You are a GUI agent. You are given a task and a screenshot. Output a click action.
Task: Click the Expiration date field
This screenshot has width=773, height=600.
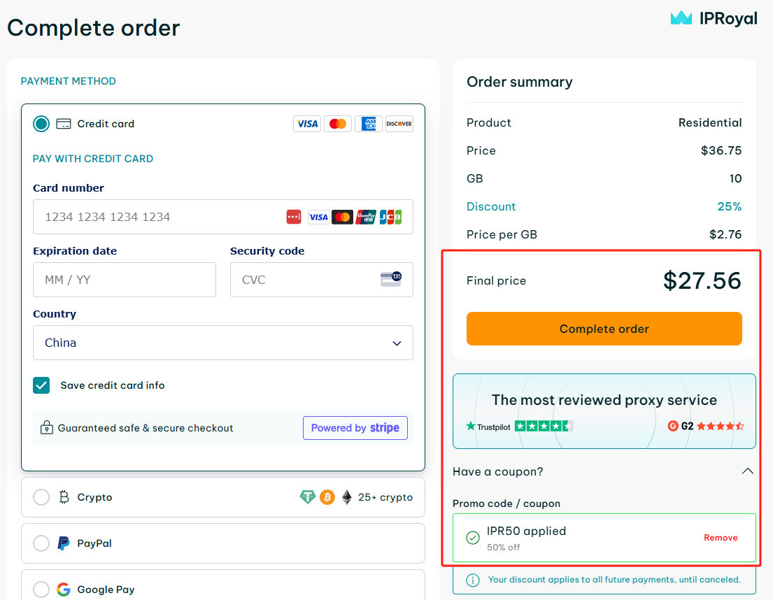tap(124, 280)
